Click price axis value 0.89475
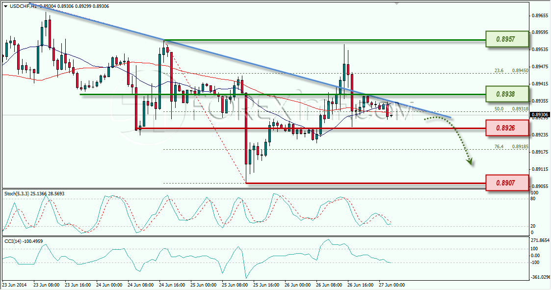 point(541,66)
